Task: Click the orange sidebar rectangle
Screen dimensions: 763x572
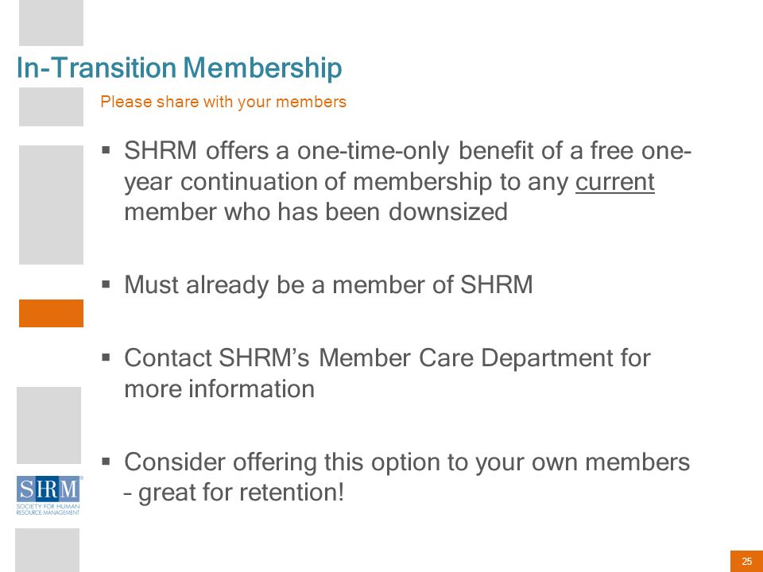Action: (51, 313)
